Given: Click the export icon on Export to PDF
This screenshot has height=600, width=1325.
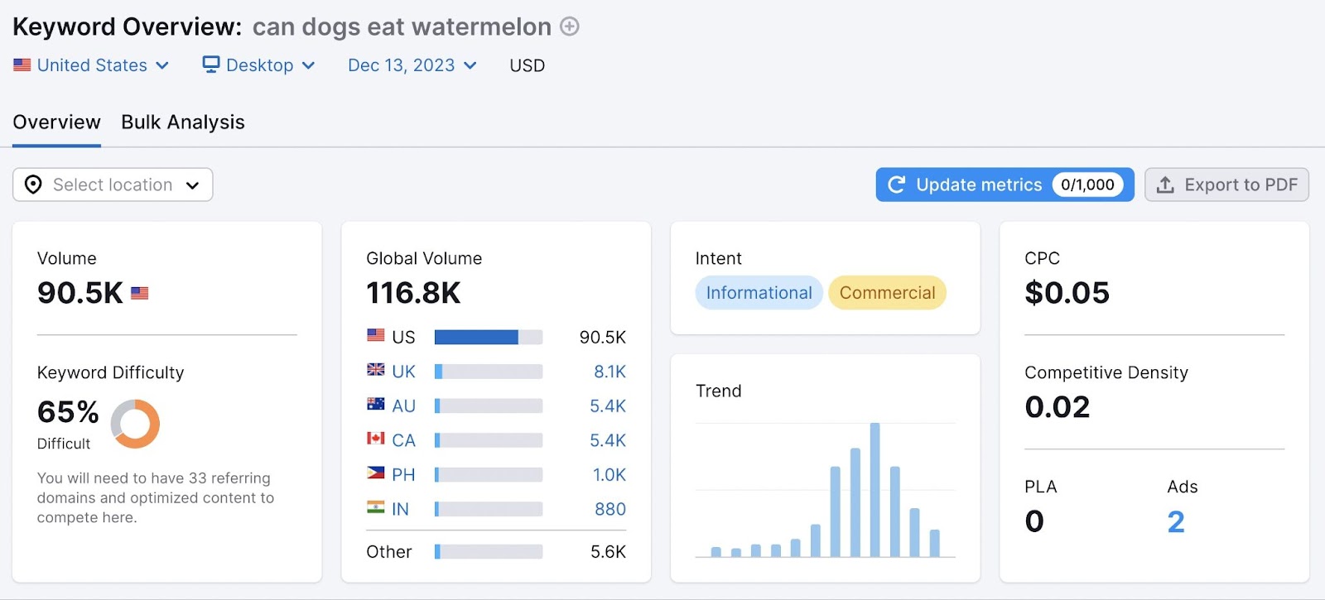Looking at the screenshot, I should click(1167, 185).
